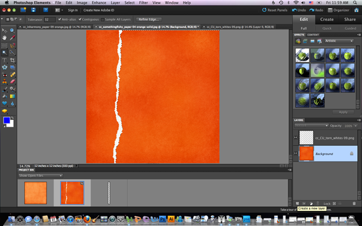
Task: Select the Straighten tool
Action: click(x=12, y=67)
